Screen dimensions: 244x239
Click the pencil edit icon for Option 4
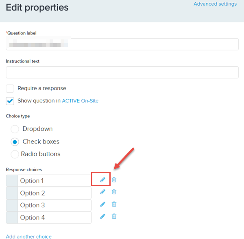[102, 216]
